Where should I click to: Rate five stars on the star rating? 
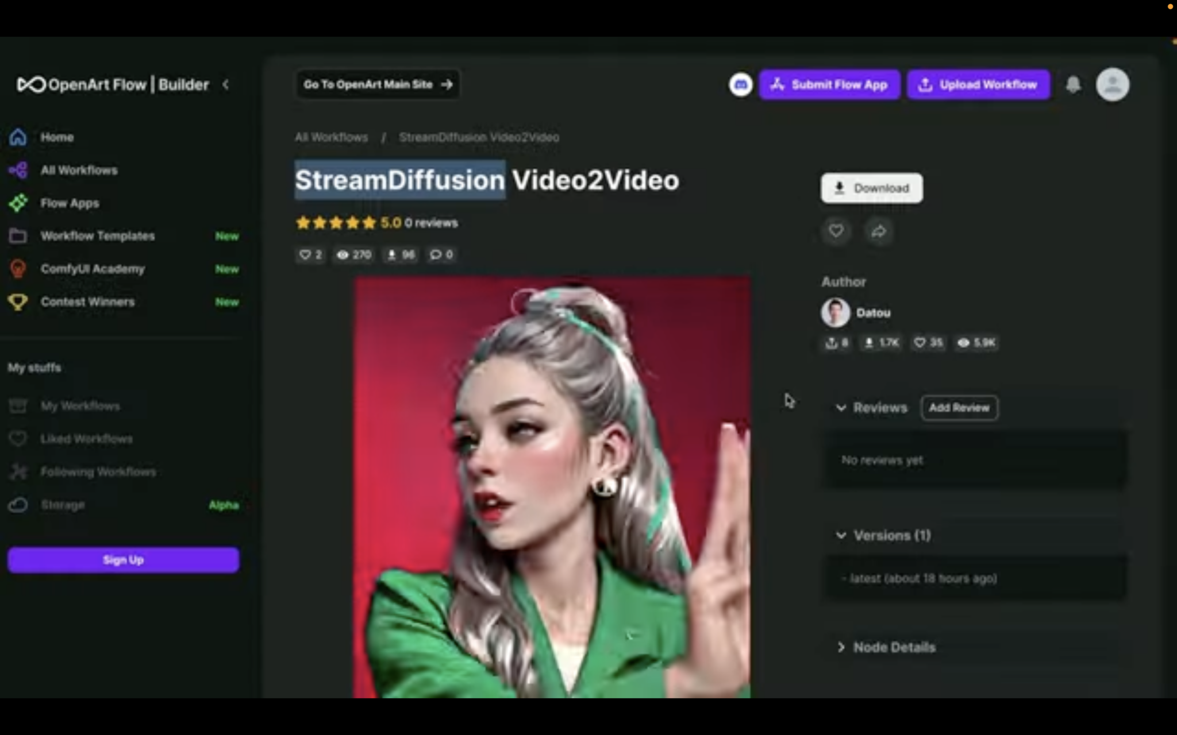coord(368,223)
